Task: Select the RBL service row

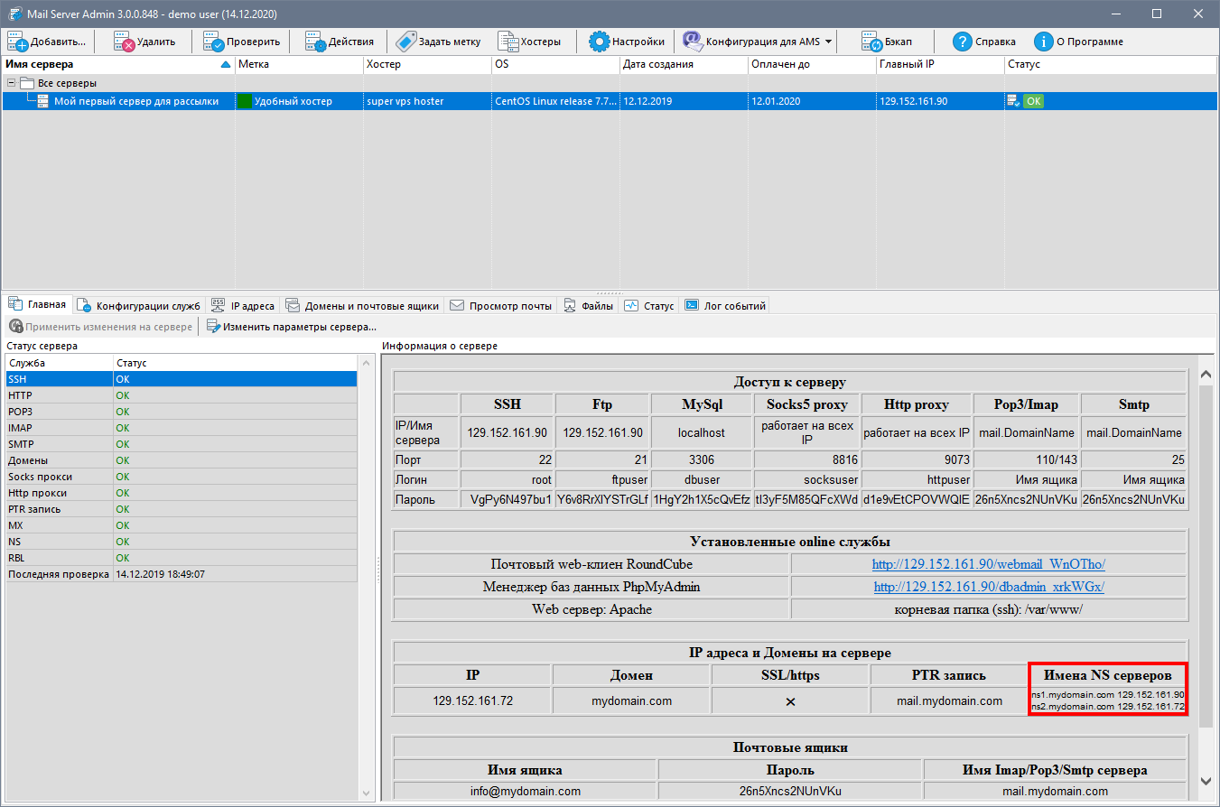Action: (182, 558)
